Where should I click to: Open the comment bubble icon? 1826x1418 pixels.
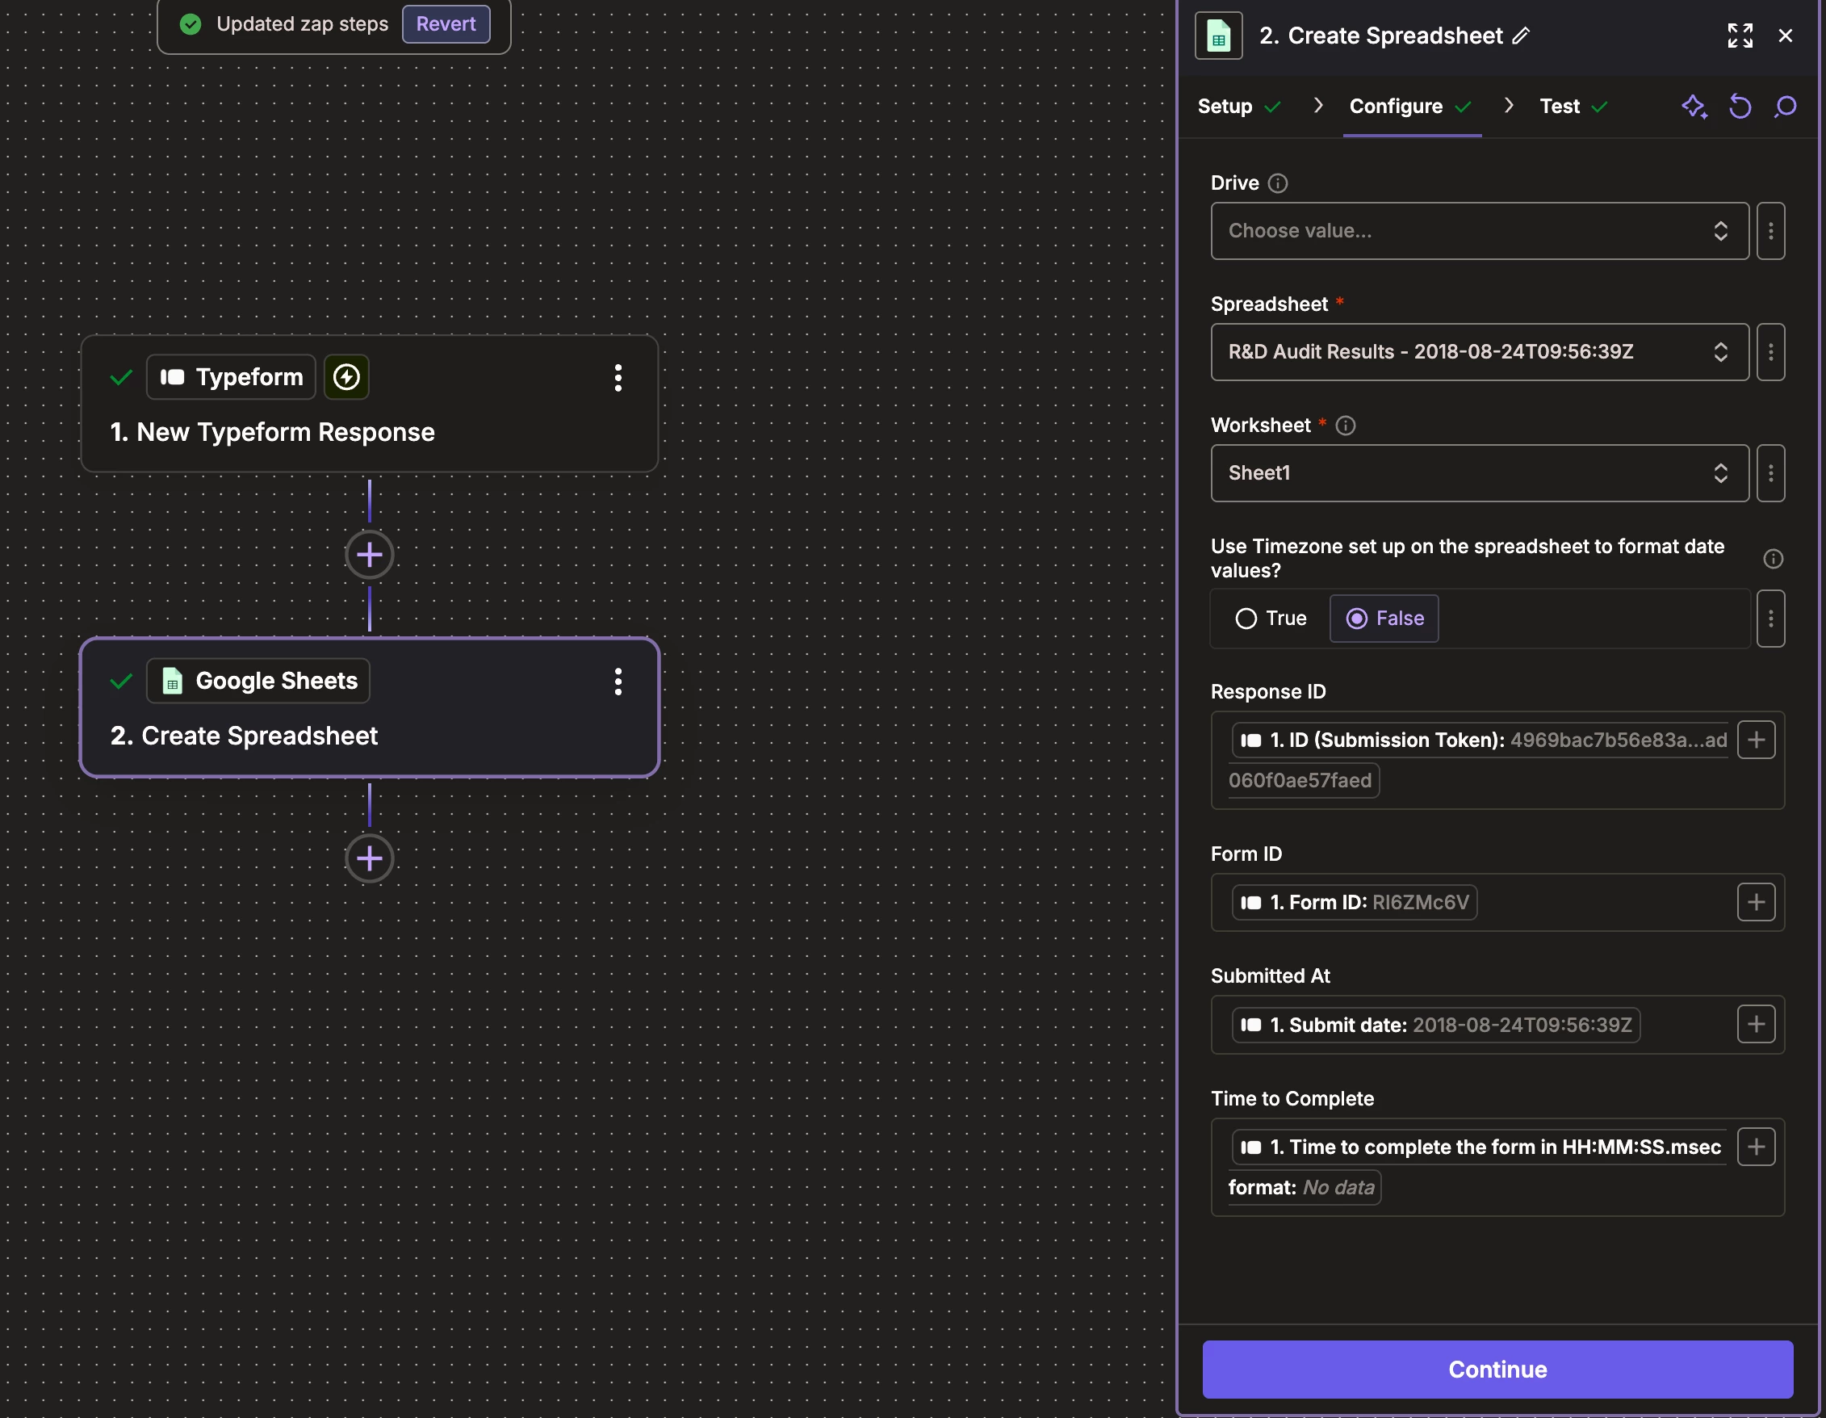click(1785, 107)
